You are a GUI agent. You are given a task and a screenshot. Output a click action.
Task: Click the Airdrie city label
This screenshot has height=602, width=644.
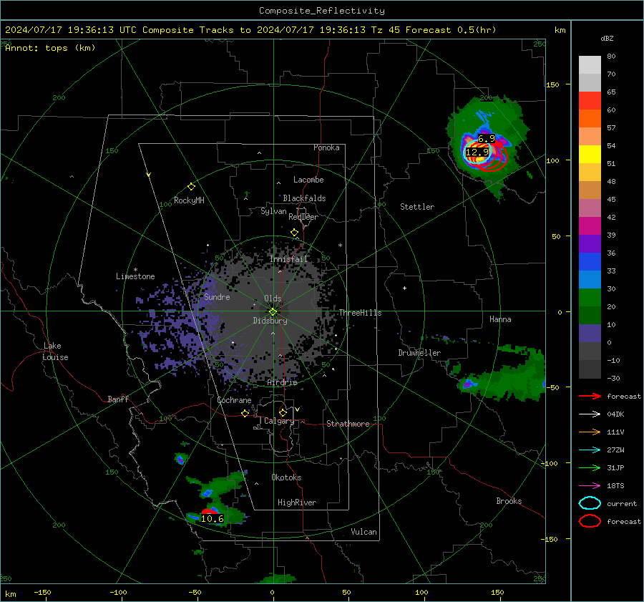point(282,382)
